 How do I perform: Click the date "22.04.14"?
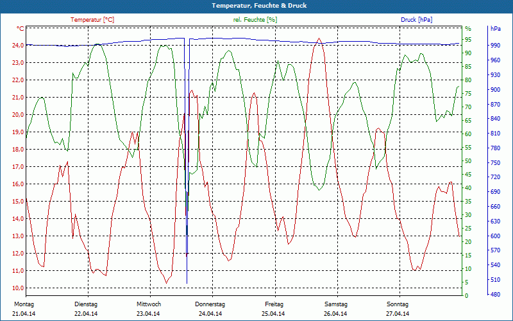coord(86,314)
